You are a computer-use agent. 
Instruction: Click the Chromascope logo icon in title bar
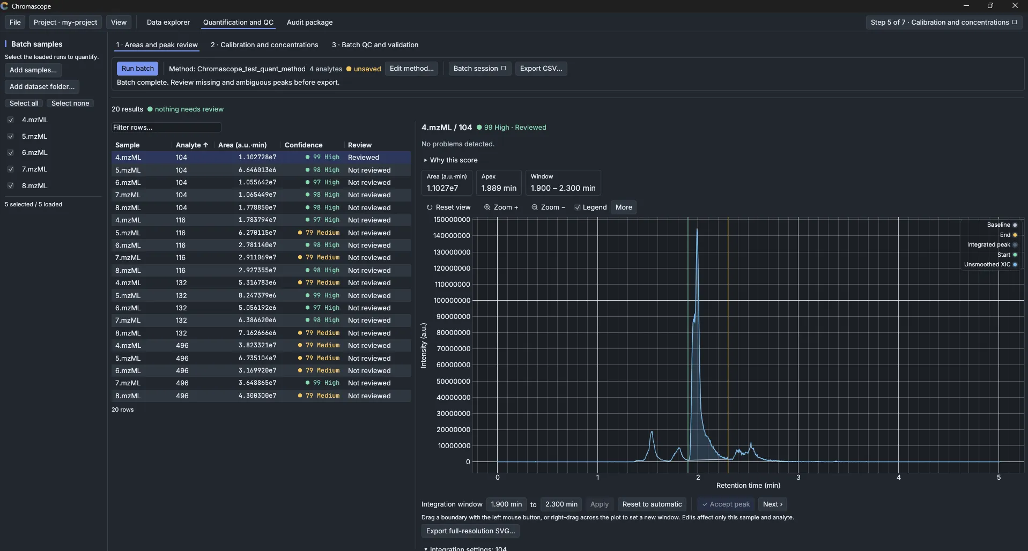coord(5,6)
